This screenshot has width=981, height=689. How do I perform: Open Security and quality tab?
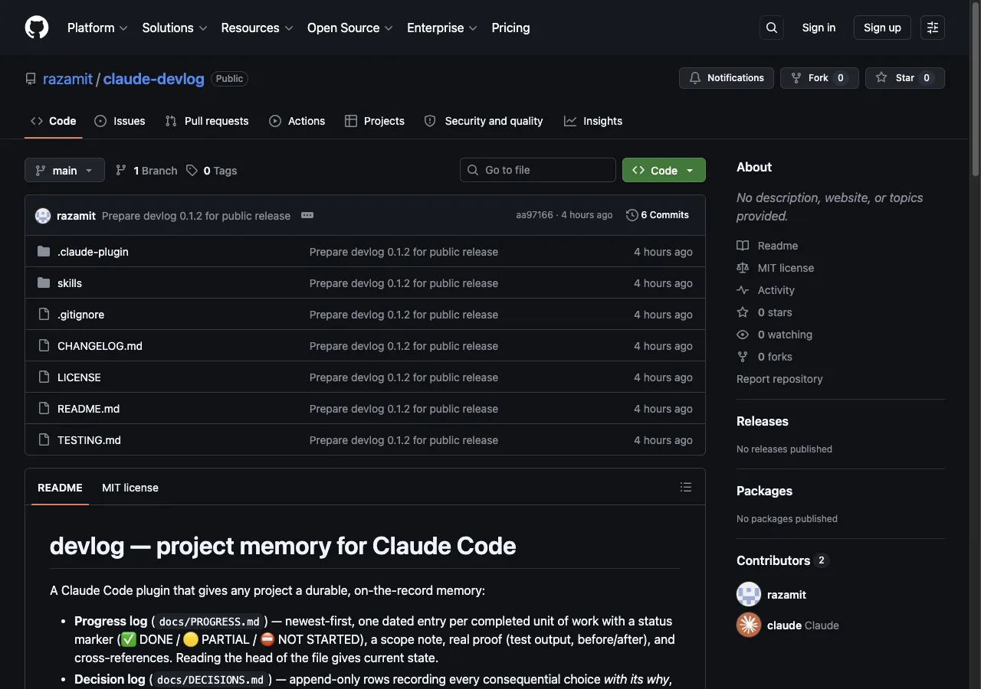(x=484, y=121)
